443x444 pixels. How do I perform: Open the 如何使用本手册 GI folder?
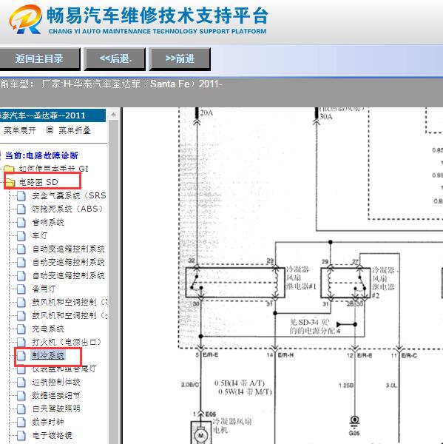pos(53,169)
